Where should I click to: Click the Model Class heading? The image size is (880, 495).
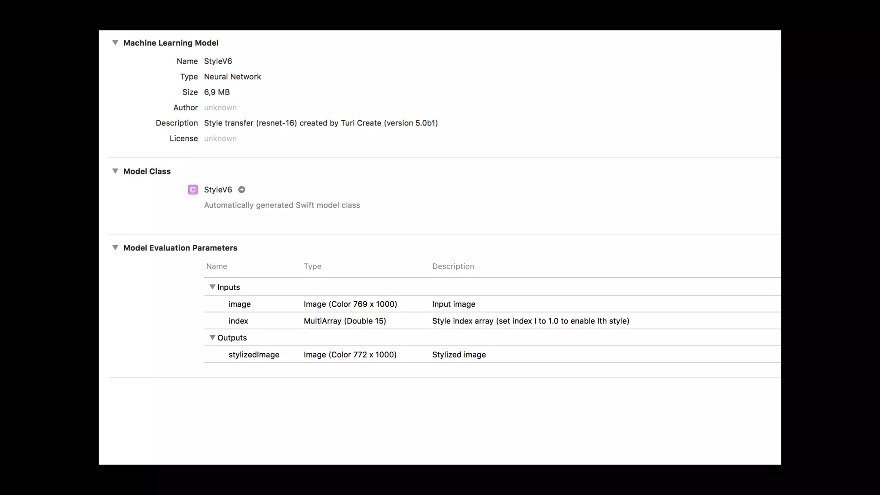point(147,171)
